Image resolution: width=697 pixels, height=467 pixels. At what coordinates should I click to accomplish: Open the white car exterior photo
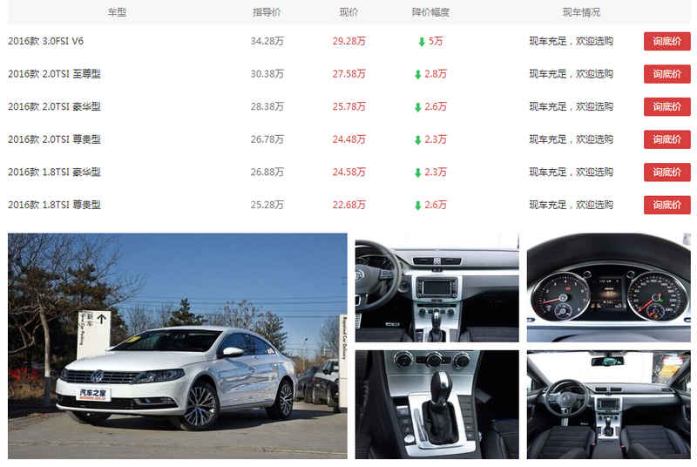178,346
